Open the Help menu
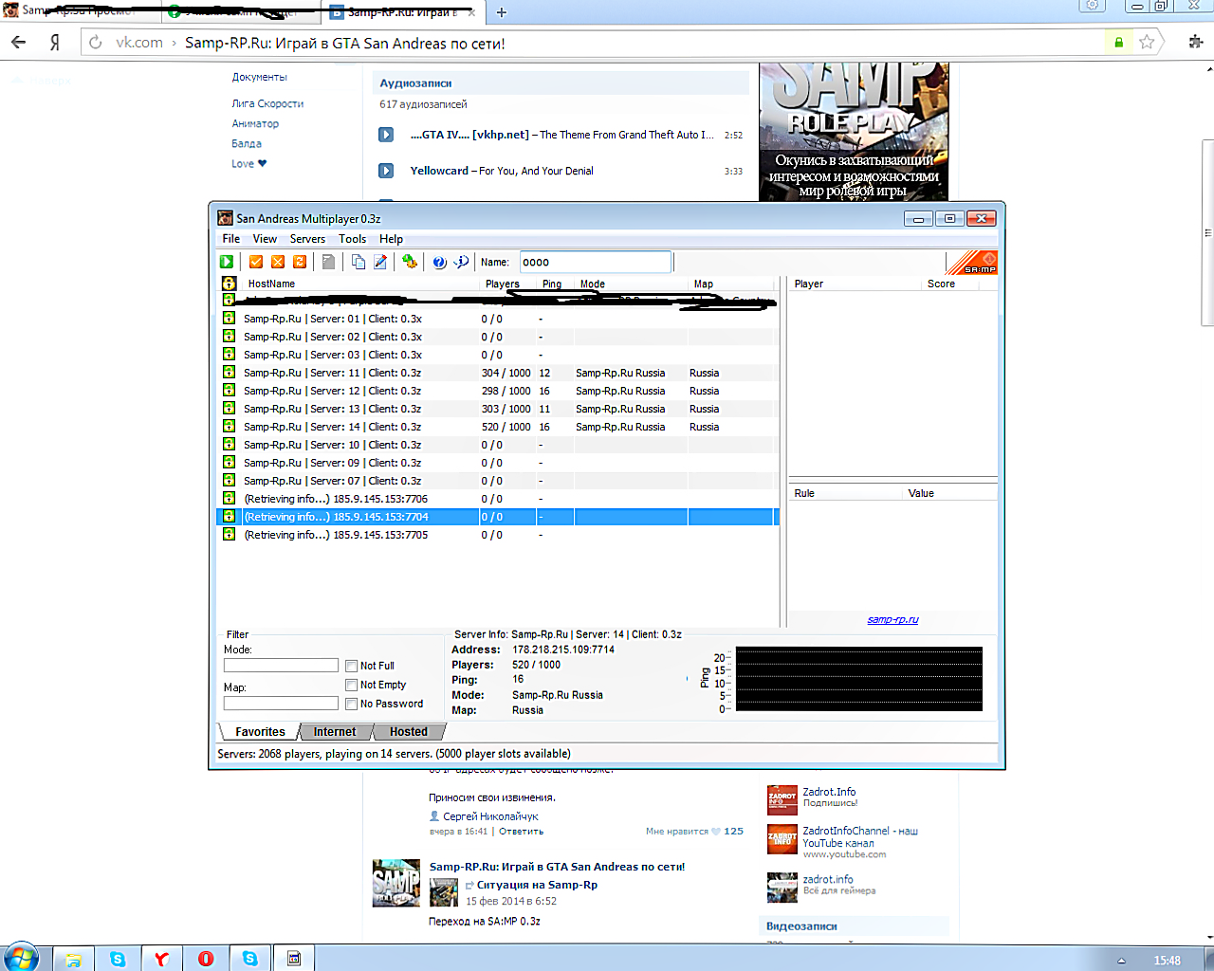Screen dimensions: 1214x971 (391, 239)
